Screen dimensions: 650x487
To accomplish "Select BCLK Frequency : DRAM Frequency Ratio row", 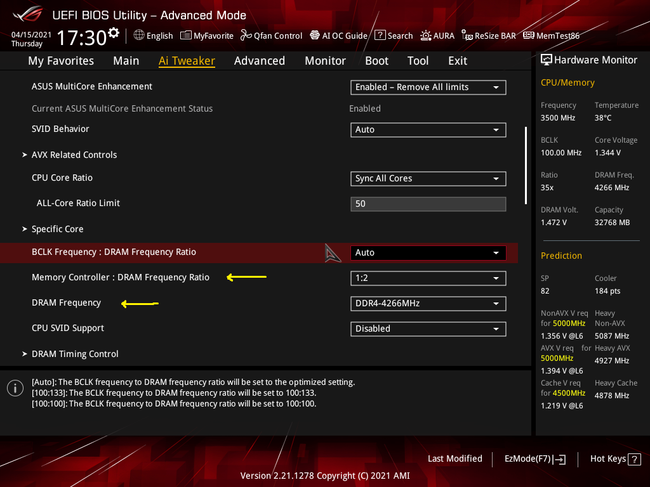I will pyautogui.click(x=259, y=252).
